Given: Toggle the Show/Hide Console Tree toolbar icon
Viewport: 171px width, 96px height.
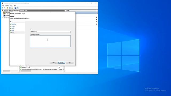Looking at the screenshot, I should 10,8.
